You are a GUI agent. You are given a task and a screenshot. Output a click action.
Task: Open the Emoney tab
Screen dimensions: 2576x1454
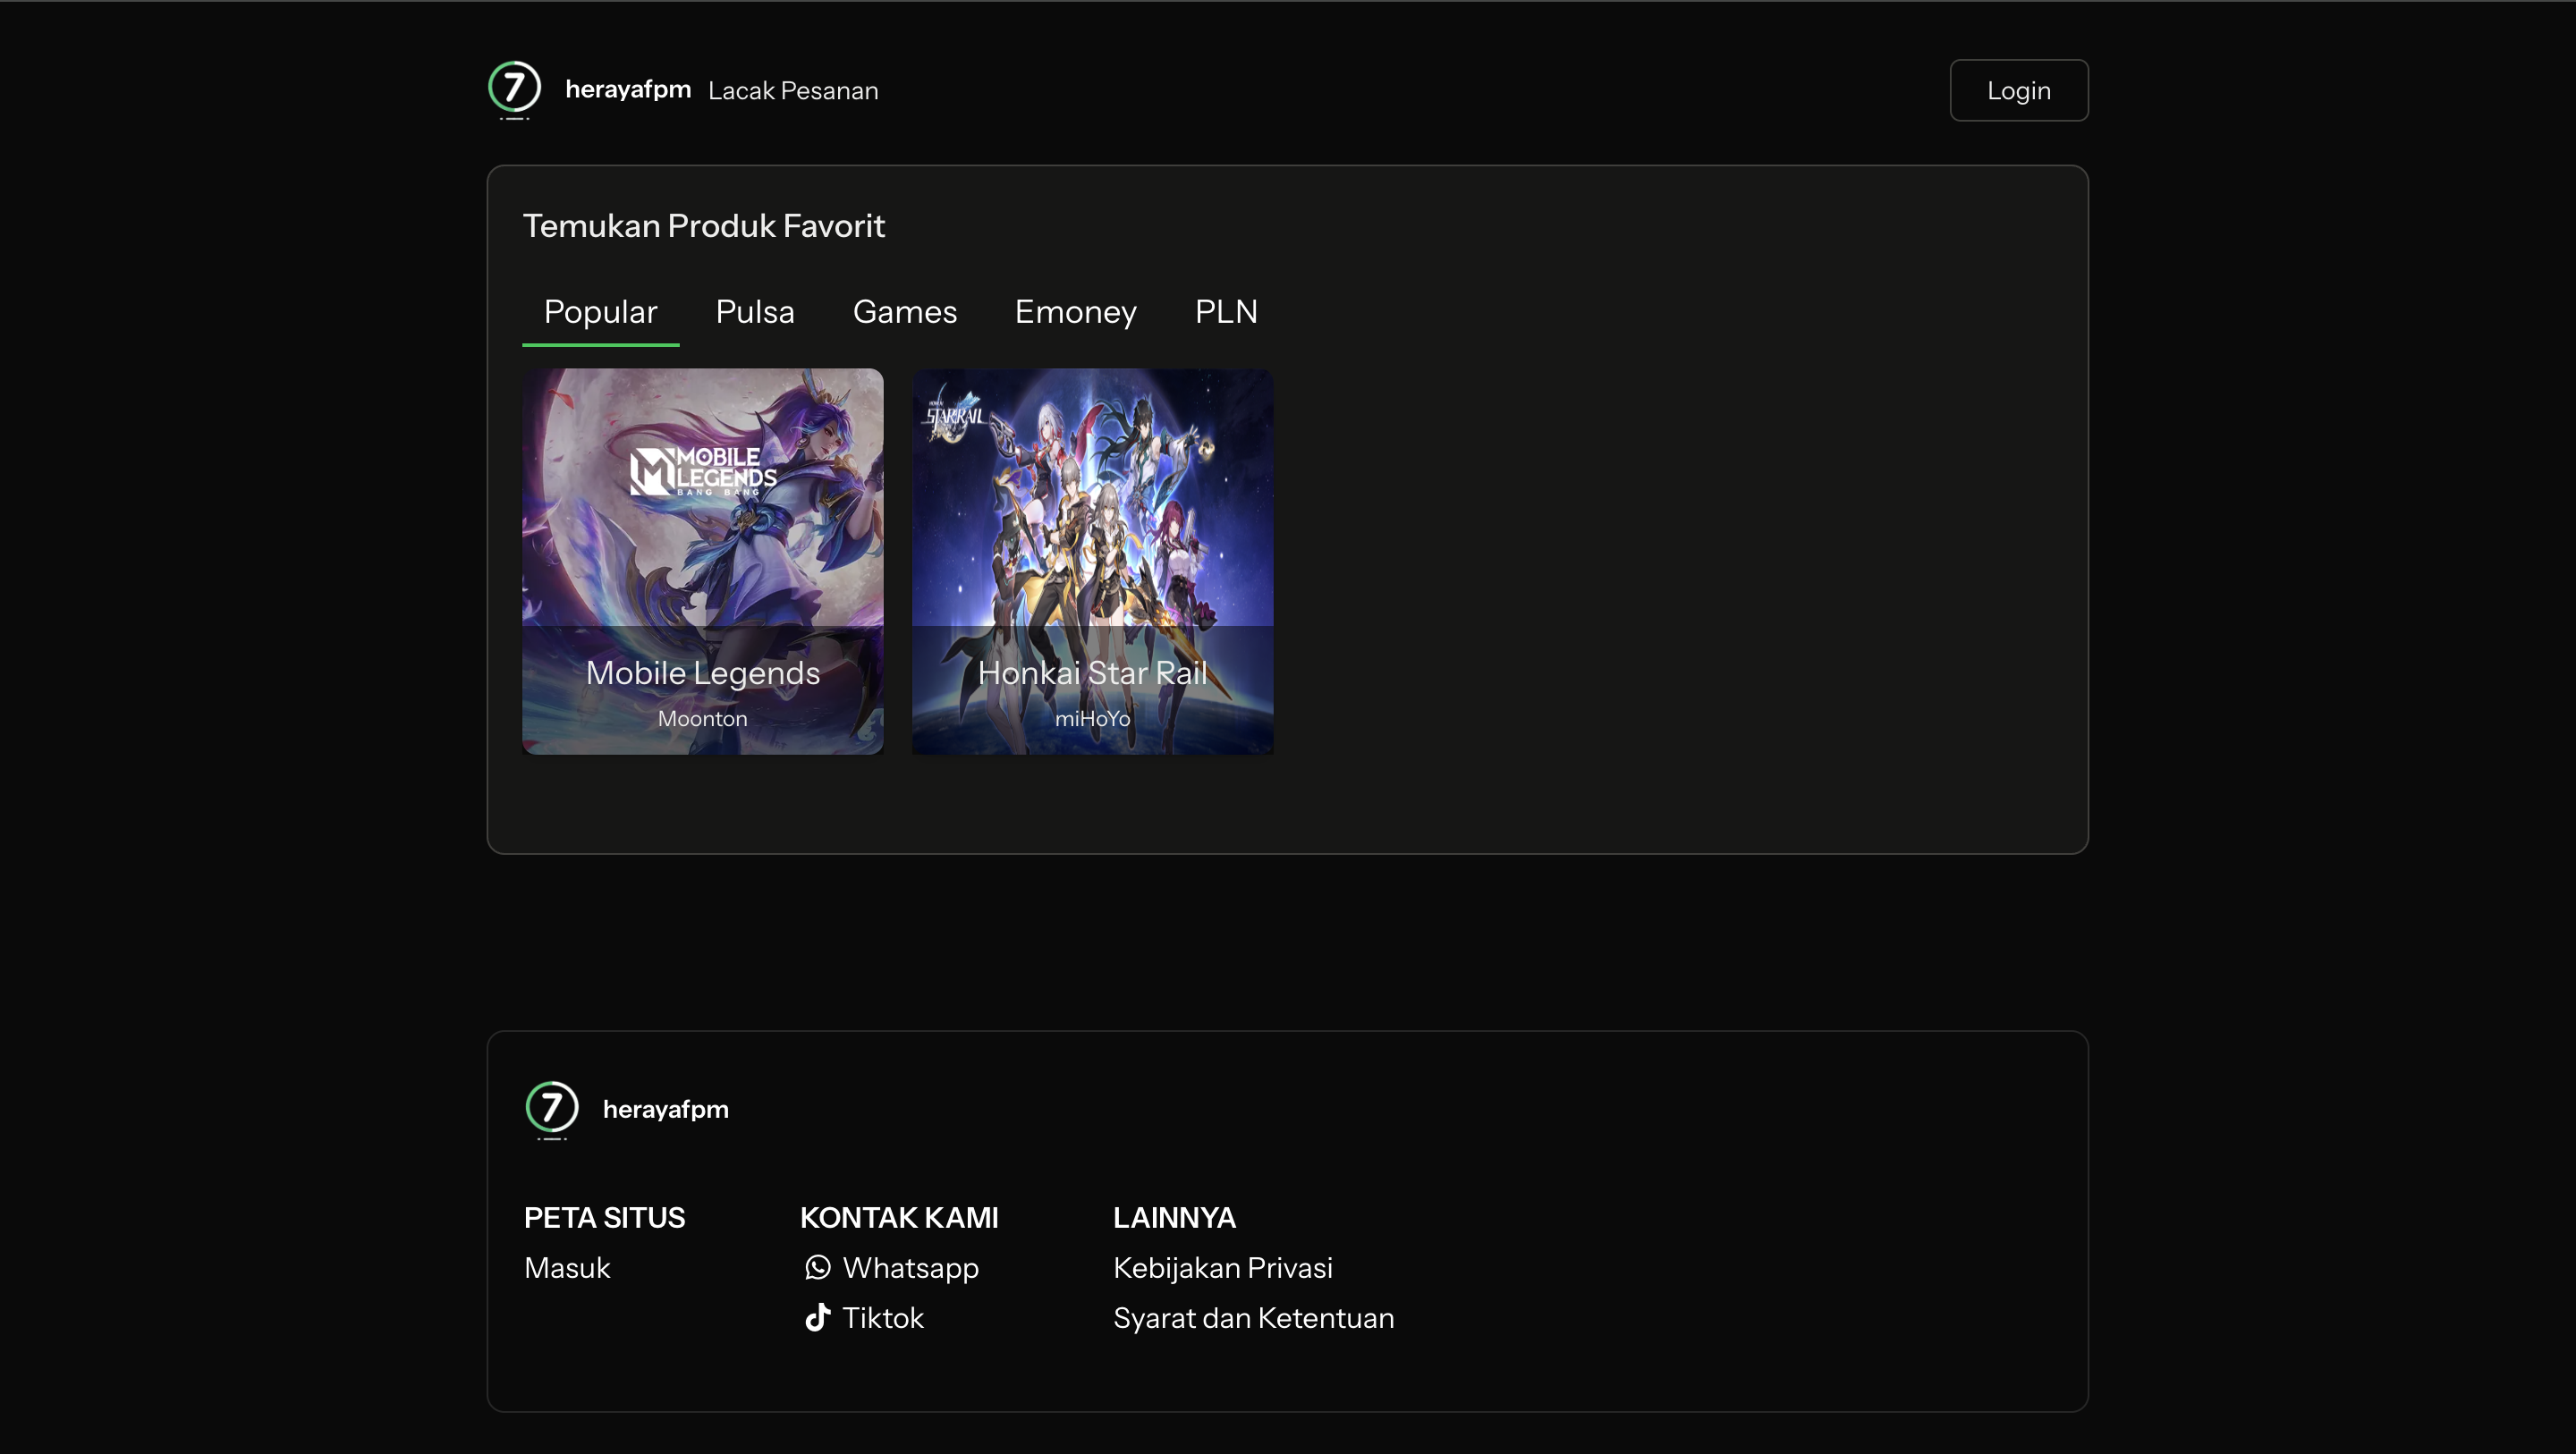(1075, 312)
